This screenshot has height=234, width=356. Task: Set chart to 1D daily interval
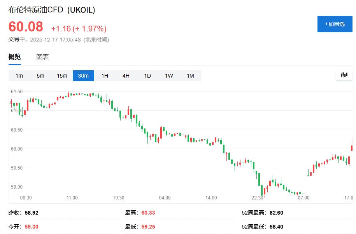coord(147,76)
